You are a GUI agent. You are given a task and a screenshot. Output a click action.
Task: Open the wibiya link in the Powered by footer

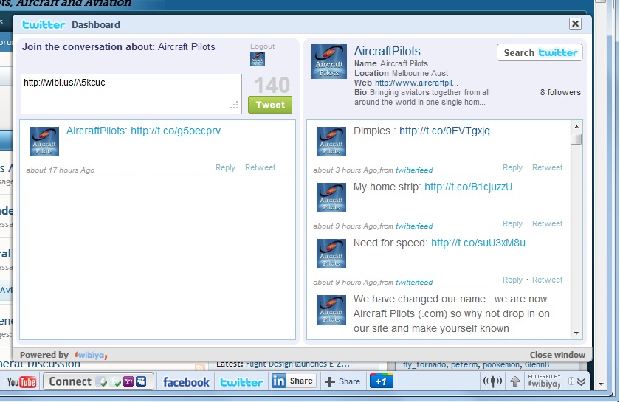(x=91, y=355)
